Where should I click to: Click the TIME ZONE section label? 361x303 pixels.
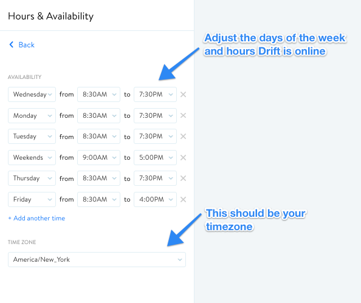(22, 242)
